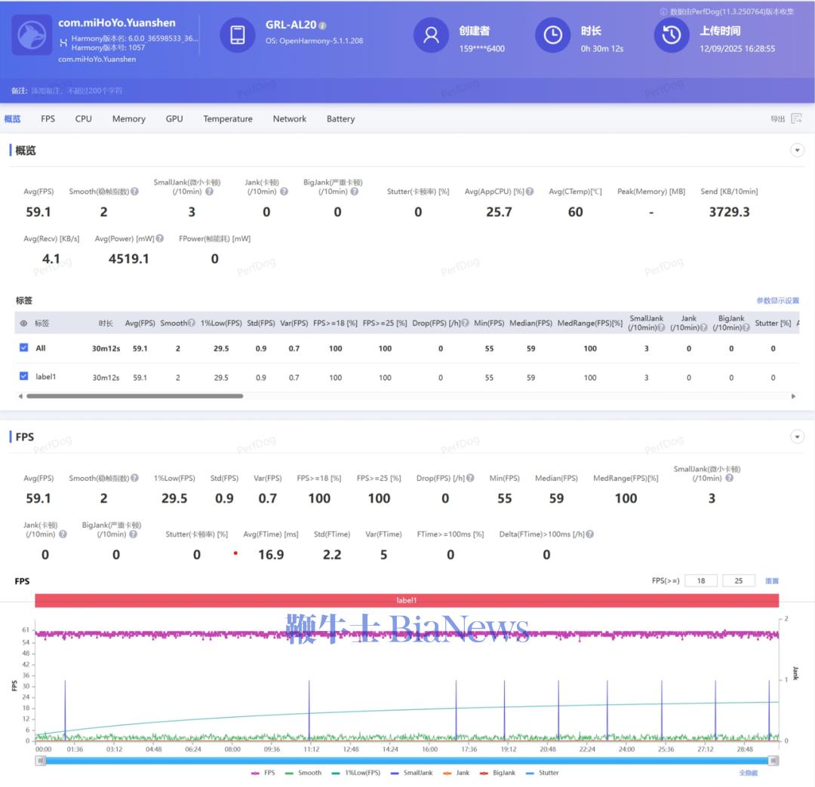
Task: Click the Avg(FPS) table column header
Action: click(140, 323)
